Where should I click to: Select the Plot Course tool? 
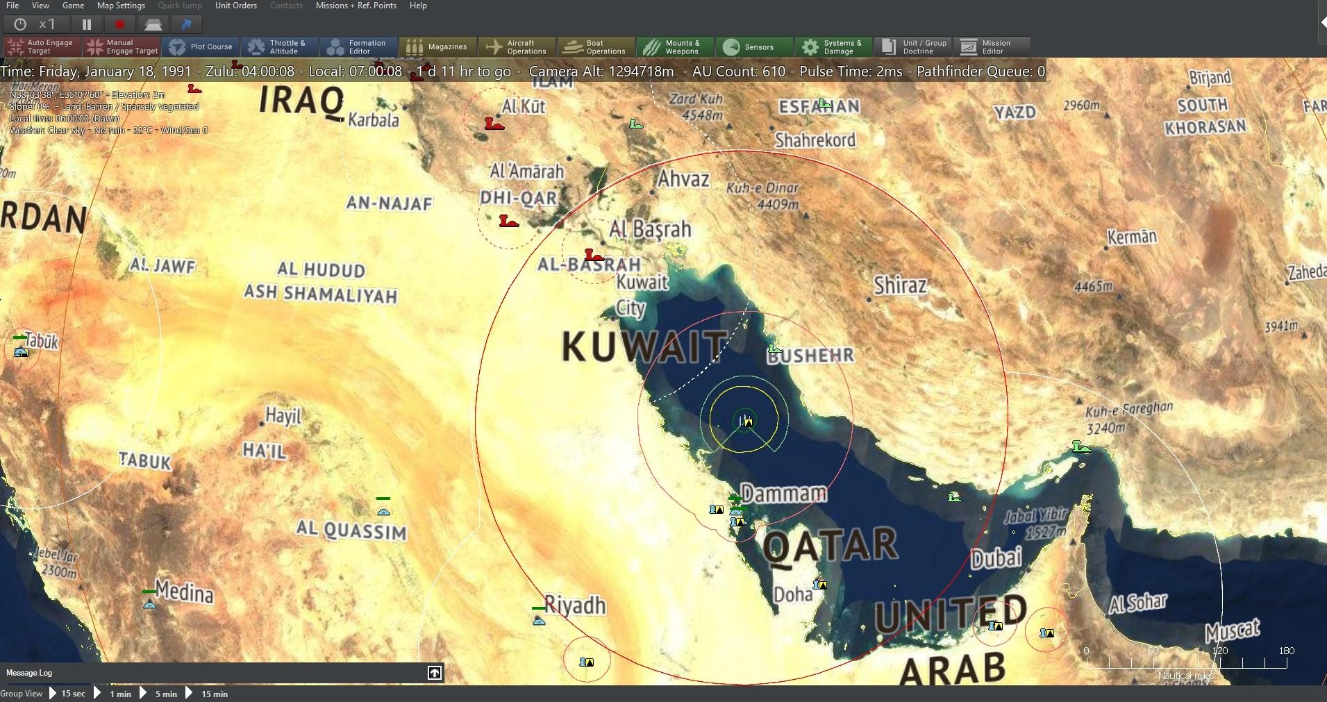[201, 47]
